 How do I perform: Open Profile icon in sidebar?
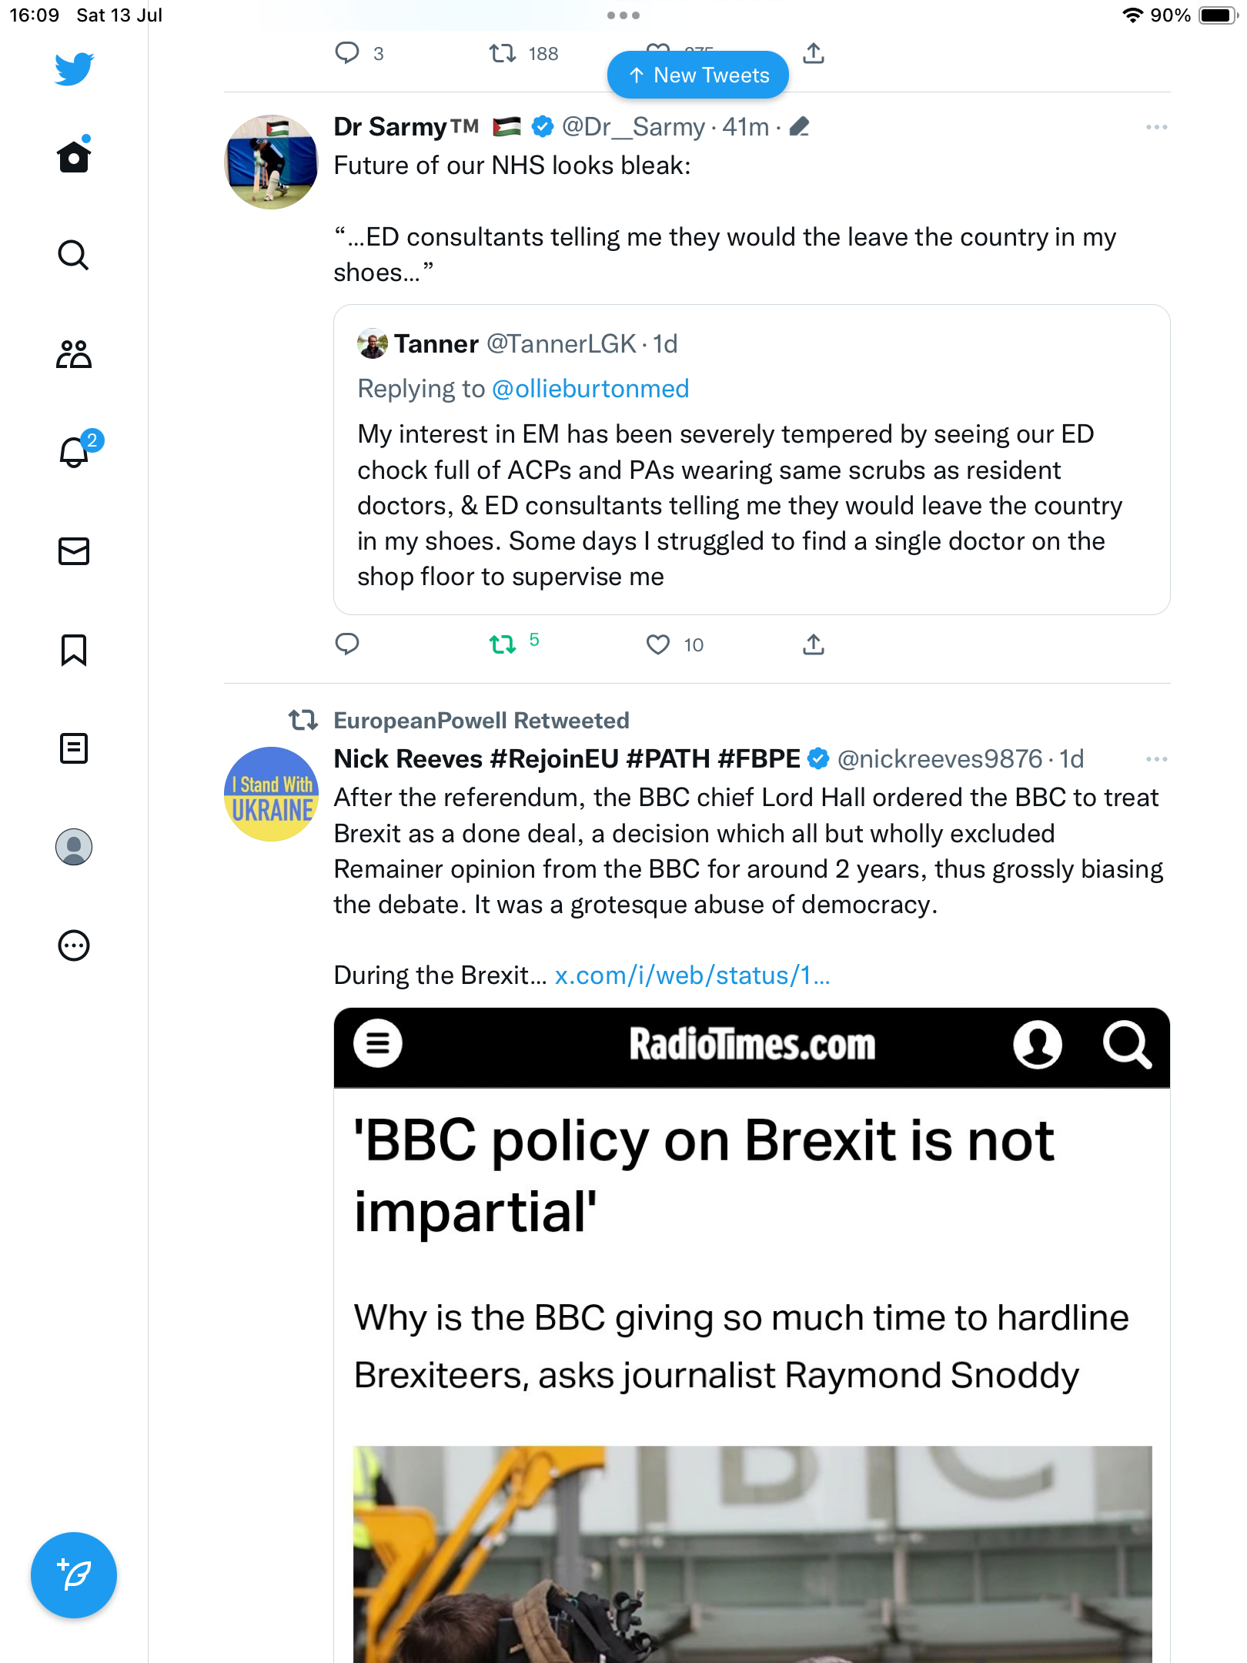click(74, 847)
